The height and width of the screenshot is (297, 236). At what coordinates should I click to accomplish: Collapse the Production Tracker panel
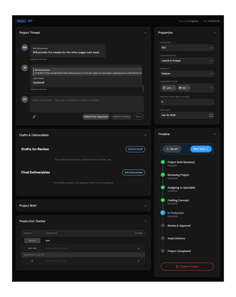click(x=145, y=221)
